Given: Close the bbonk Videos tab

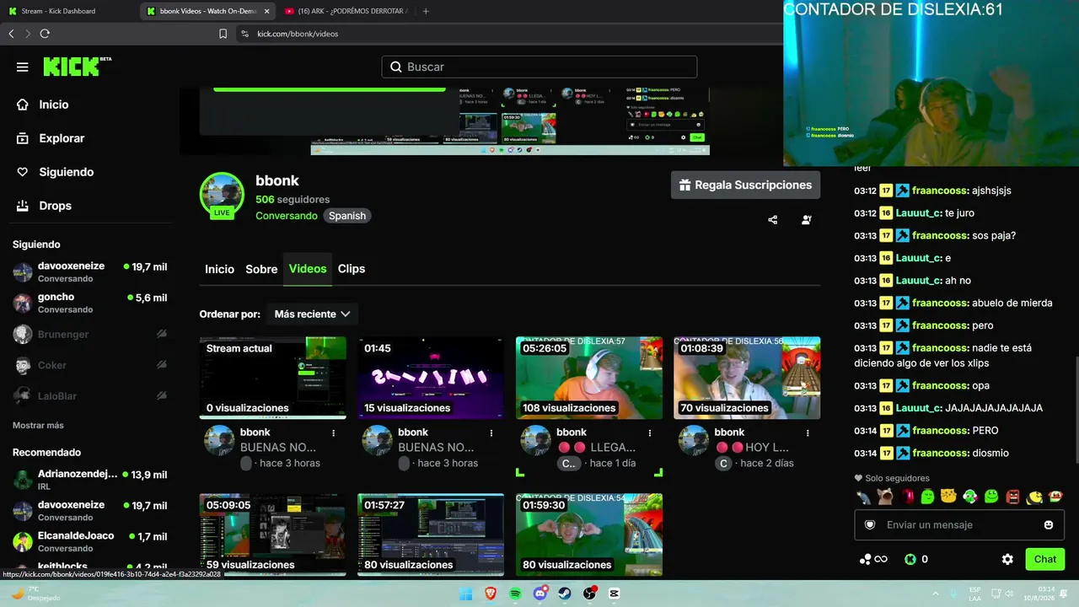Looking at the screenshot, I should tap(266, 11).
